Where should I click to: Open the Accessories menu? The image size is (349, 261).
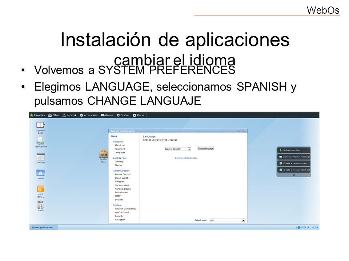(x=89, y=115)
